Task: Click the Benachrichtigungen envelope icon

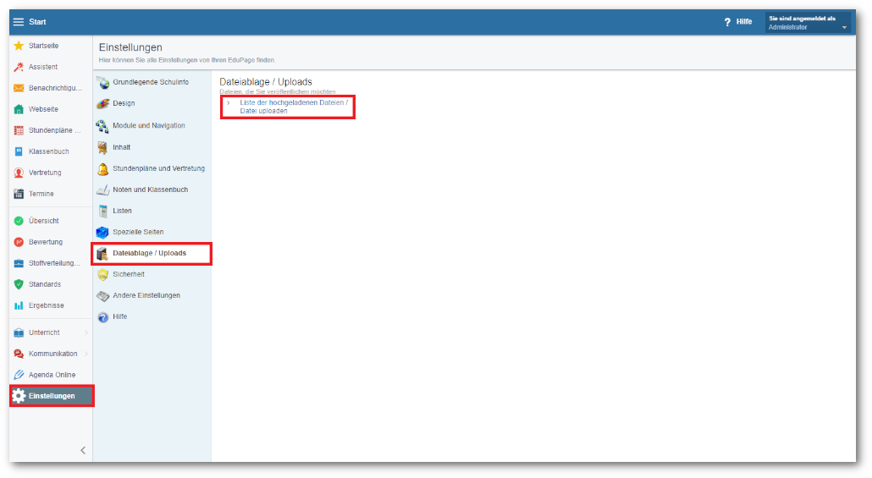Action: (19, 88)
